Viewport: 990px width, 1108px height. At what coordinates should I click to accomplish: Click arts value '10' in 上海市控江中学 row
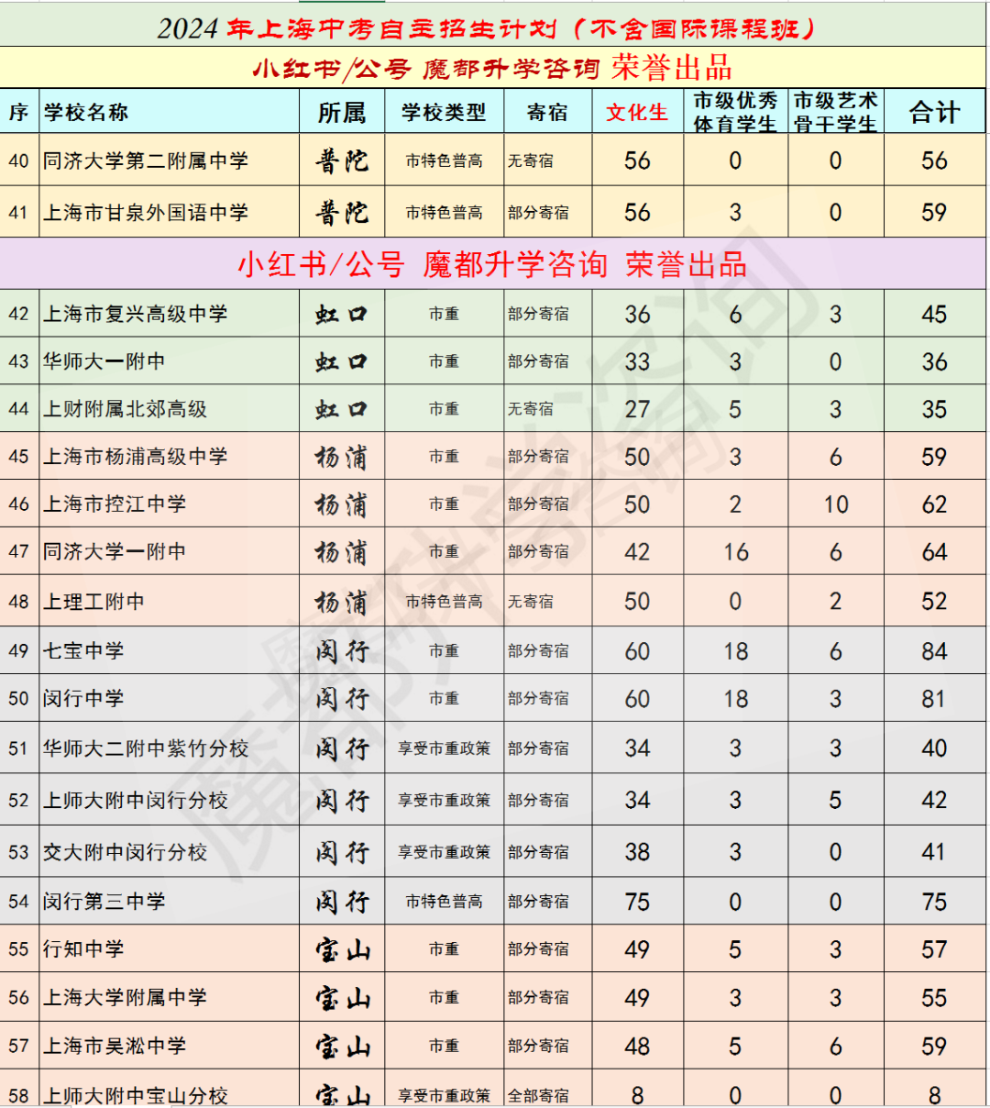click(835, 504)
